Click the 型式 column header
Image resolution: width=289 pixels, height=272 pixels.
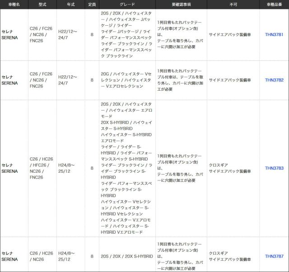[42, 5]
